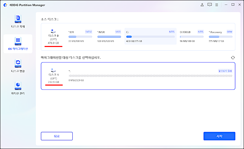Select 디스크 1 as target disk

(x=138, y=76)
